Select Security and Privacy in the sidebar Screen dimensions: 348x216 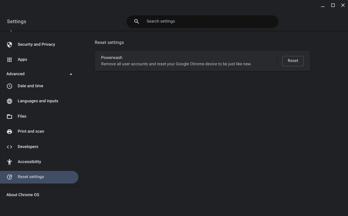click(36, 44)
